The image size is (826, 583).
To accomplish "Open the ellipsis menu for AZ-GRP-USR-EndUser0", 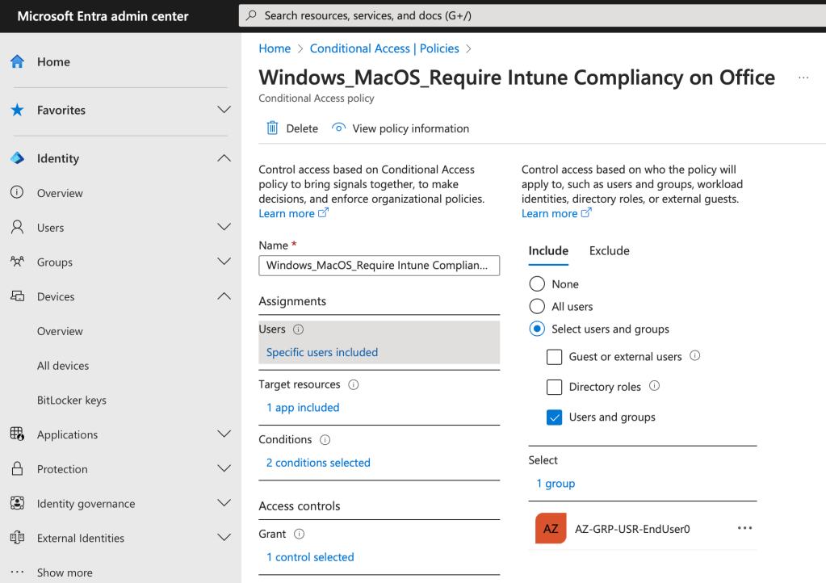I will coord(744,529).
